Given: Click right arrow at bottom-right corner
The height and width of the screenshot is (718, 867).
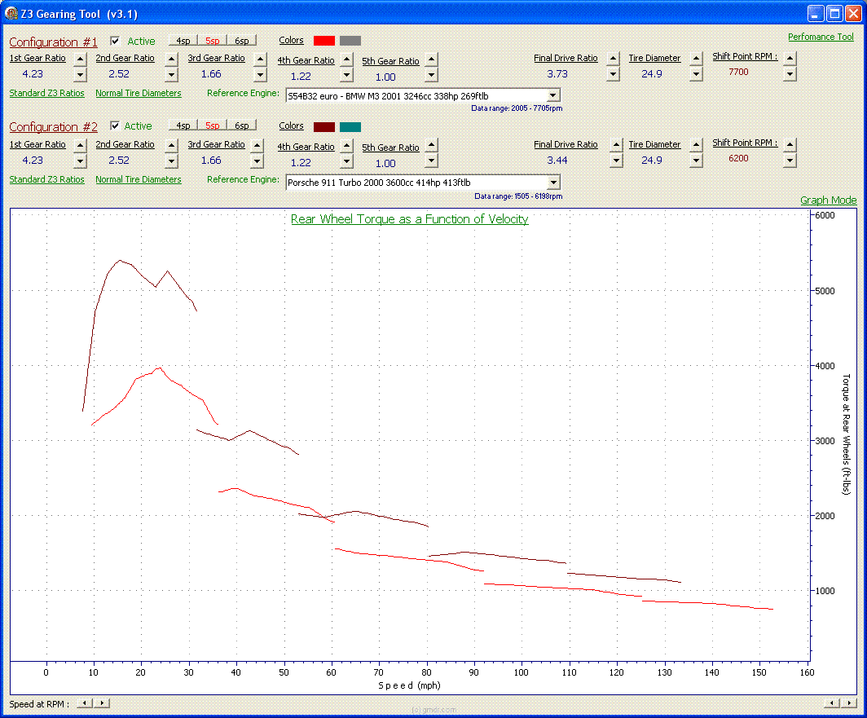Looking at the screenshot, I should pos(846,703).
